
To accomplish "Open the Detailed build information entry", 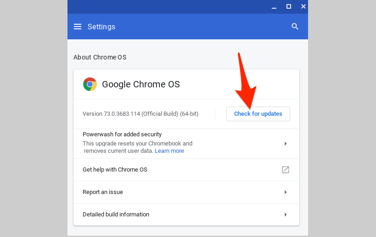I will 116,215.
